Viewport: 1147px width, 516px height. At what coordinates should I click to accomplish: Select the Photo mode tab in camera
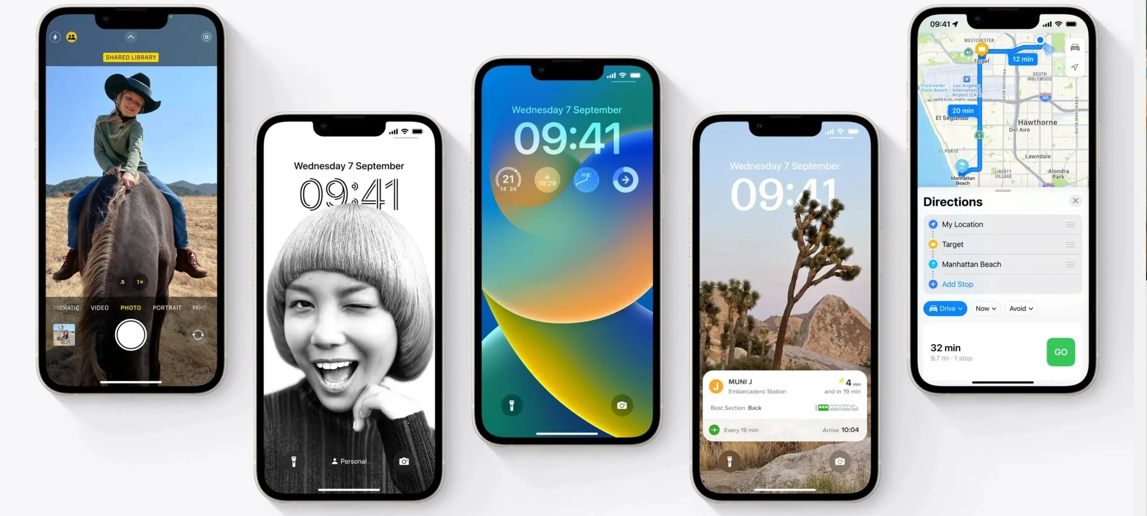[130, 307]
